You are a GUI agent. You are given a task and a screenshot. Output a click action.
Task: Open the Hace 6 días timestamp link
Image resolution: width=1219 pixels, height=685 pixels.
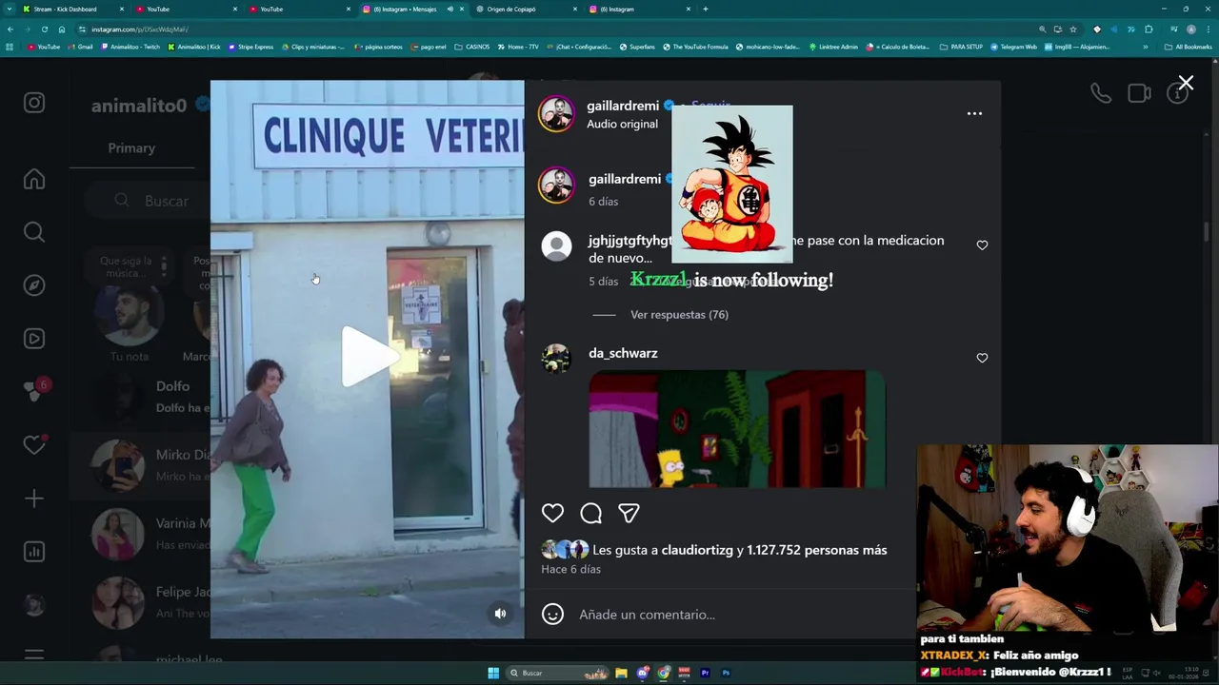pyautogui.click(x=570, y=569)
